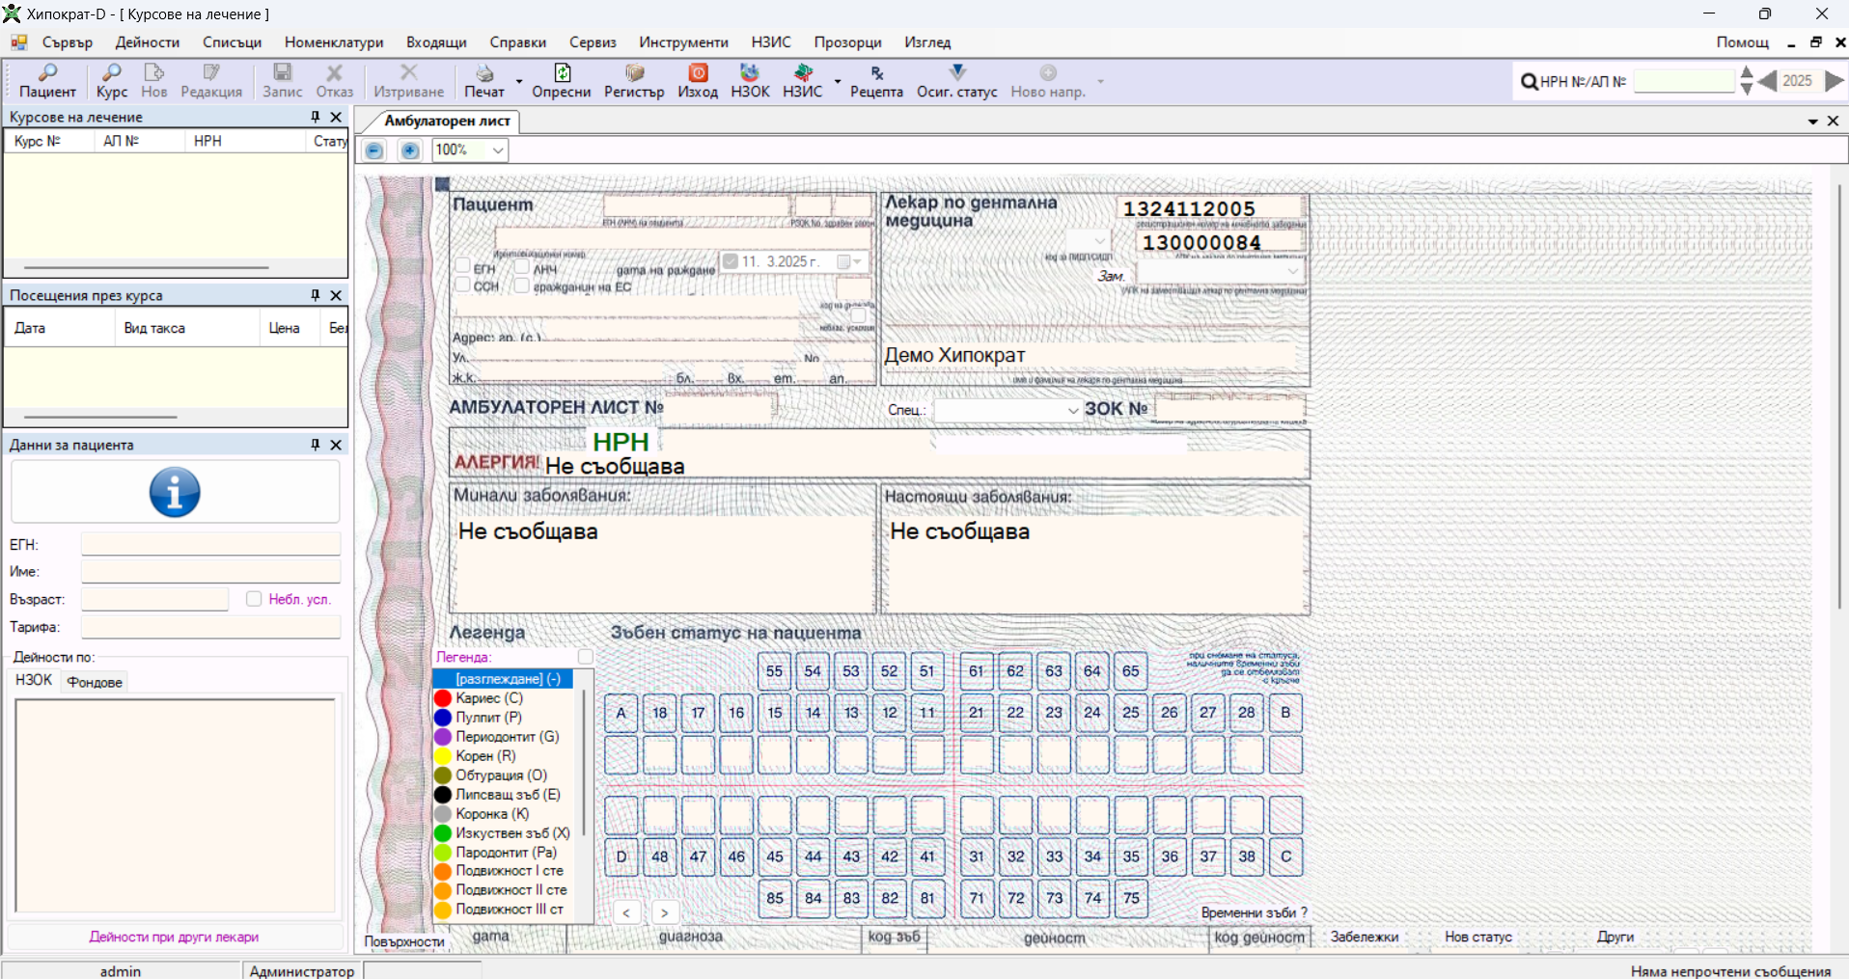The height and width of the screenshot is (979, 1849).
Task: Click the Ново напр. icon
Action: point(1048,81)
